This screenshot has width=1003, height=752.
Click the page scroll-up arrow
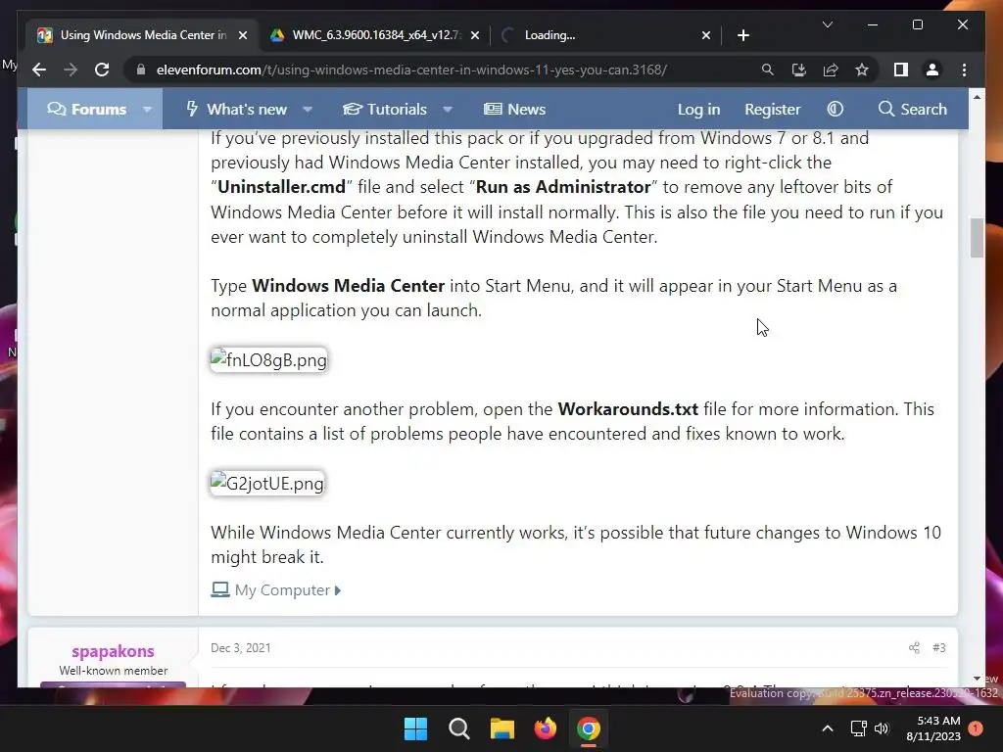click(x=977, y=97)
